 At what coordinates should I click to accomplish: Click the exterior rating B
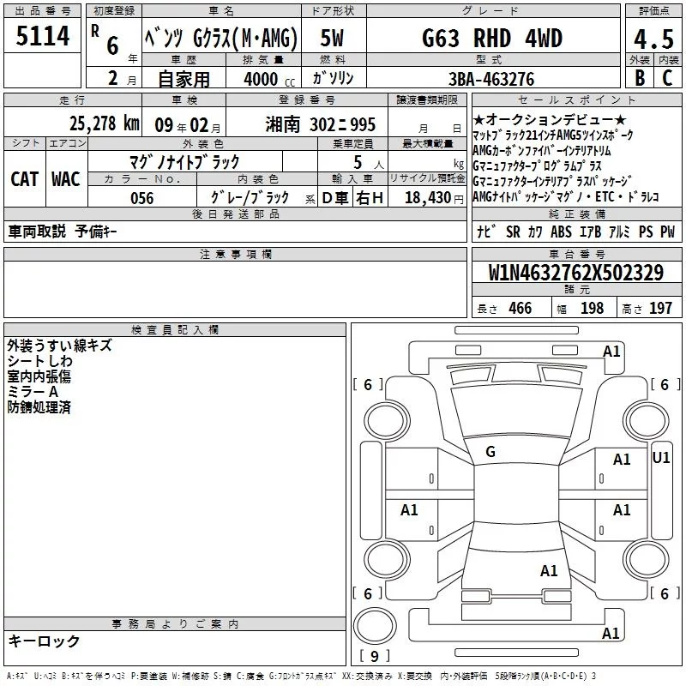(640, 78)
